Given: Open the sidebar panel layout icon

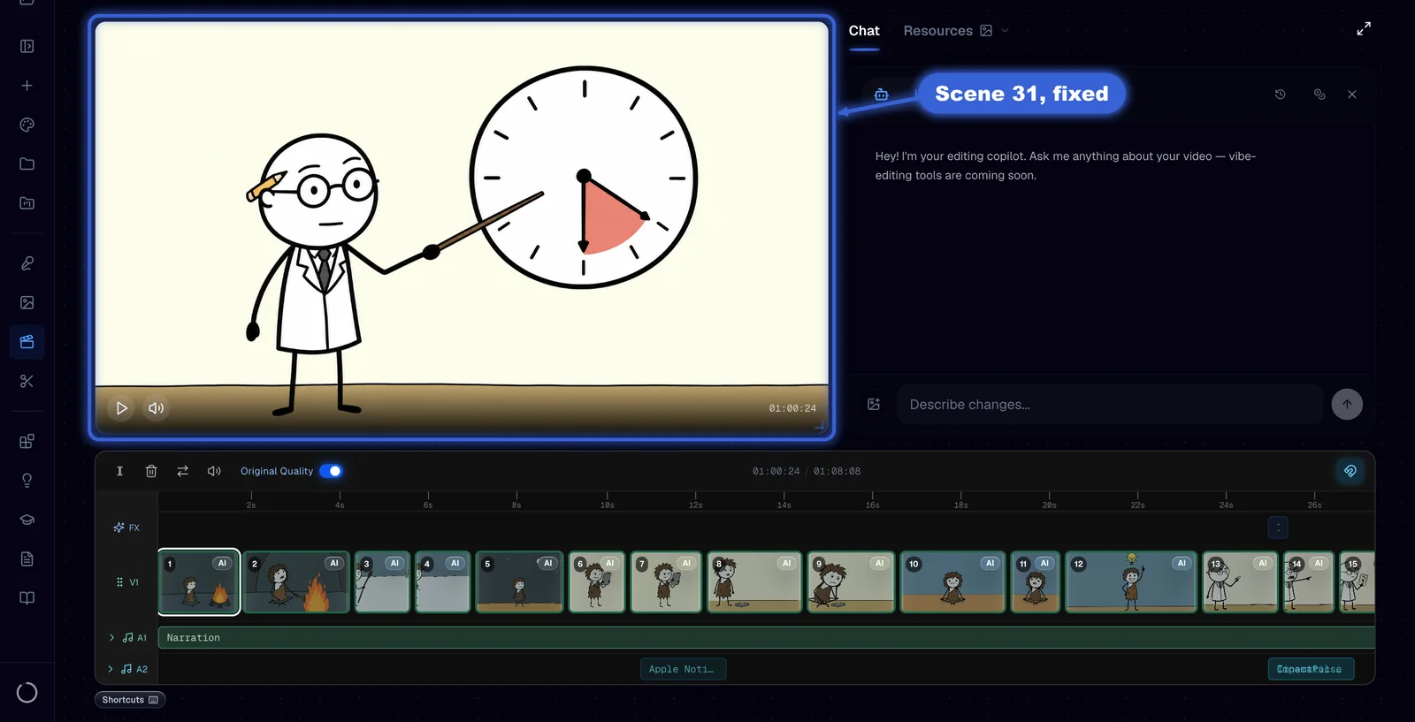Looking at the screenshot, I should 27,46.
